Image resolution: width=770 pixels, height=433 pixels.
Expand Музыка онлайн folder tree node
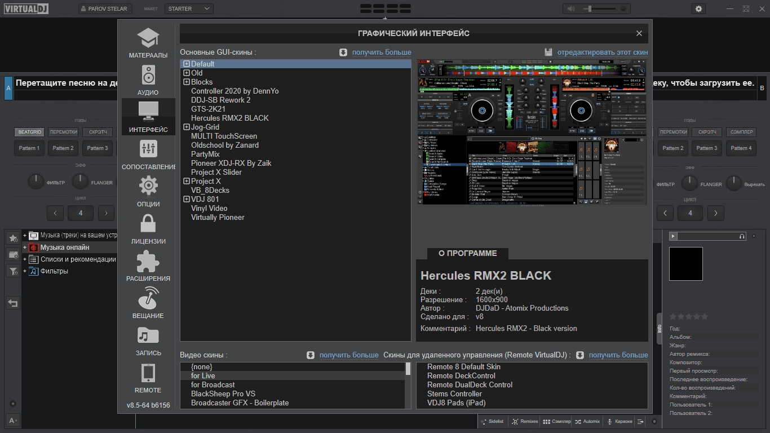pos(25,248)
